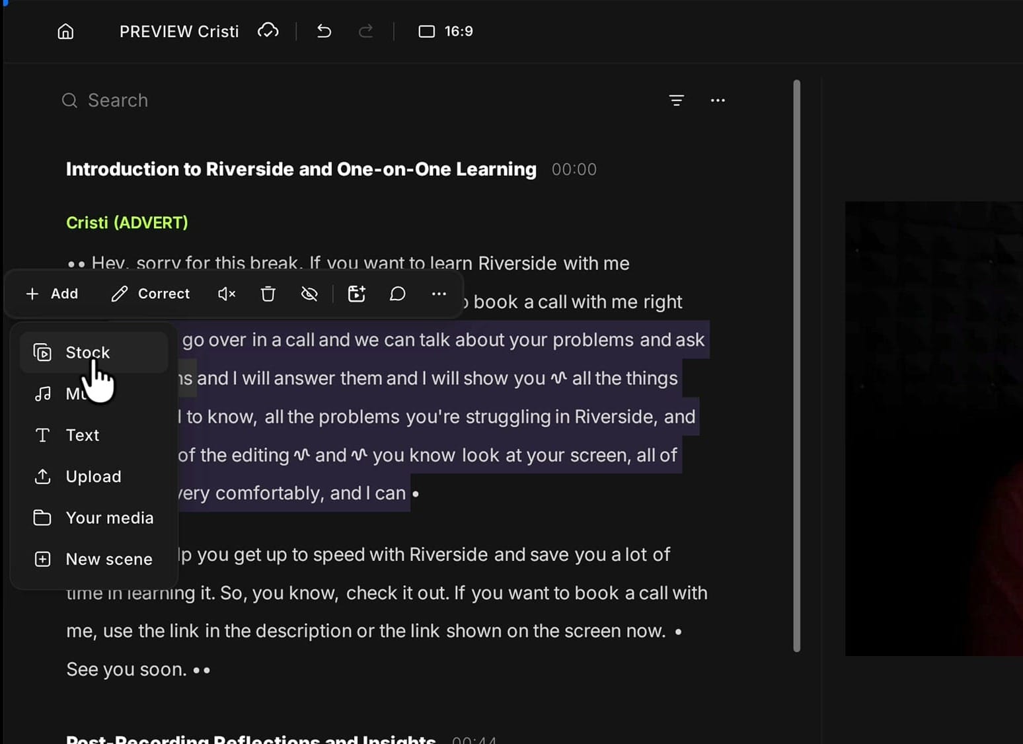The image size is (1023, 744).
Task: Click the transcript panel scrollbar
Action: point(797,366)
